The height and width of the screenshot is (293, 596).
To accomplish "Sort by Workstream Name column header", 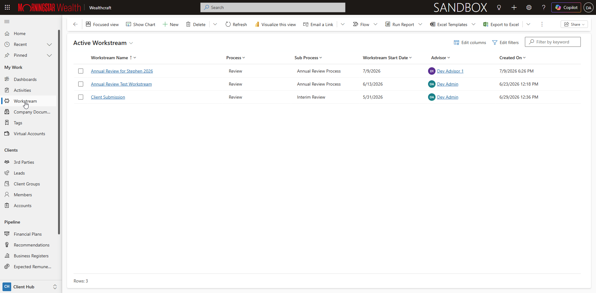I will tap(113, 58).
